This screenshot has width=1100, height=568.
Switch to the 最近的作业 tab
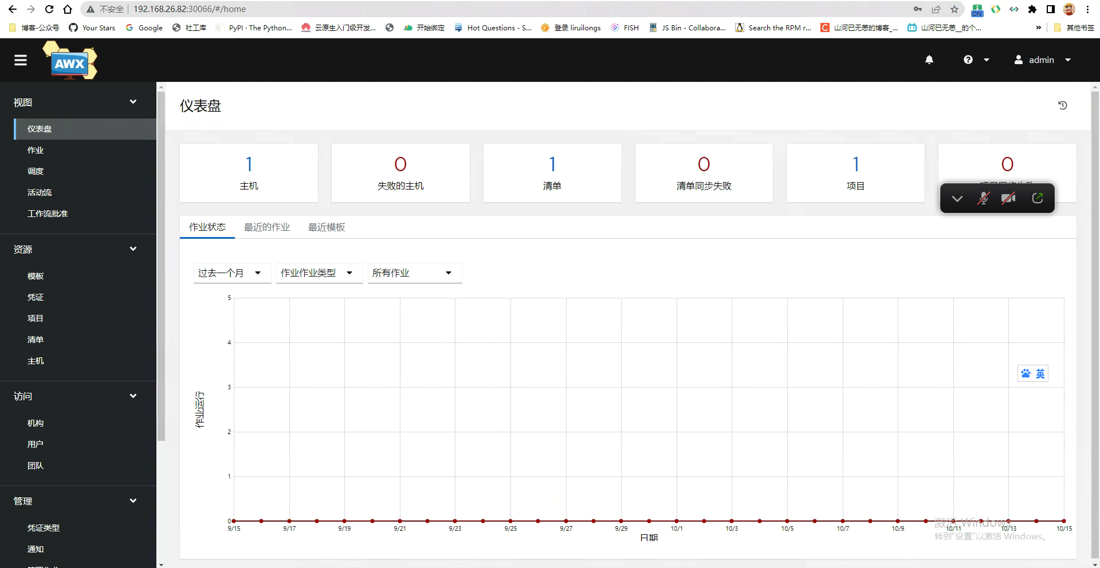click(x=267, y=227)
